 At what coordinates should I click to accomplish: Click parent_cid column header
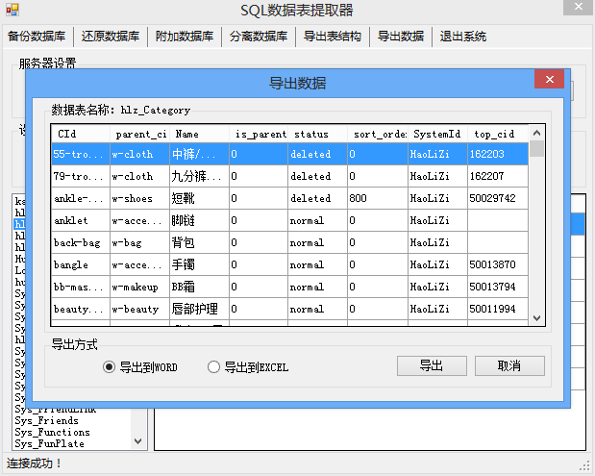[x=140, y=134]
